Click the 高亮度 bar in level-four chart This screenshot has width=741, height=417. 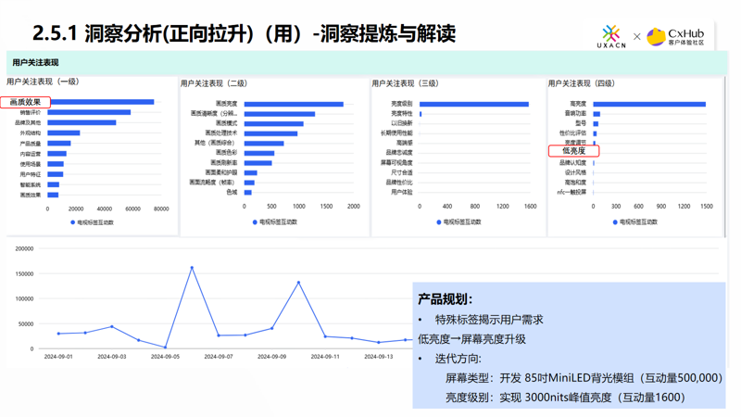click(x=648, y=104)
